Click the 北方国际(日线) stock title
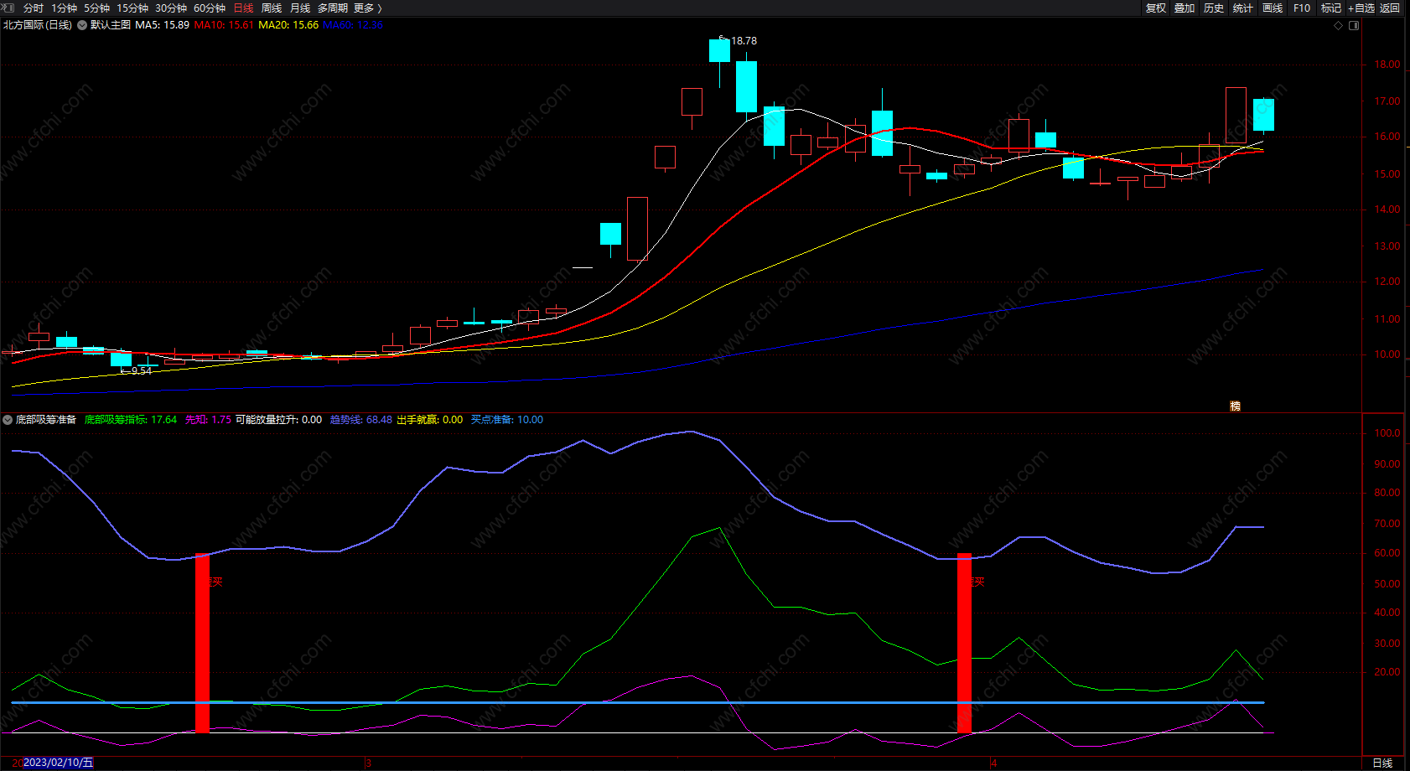The width and height of the screenshot is (1410, 771). coord(38,25)
